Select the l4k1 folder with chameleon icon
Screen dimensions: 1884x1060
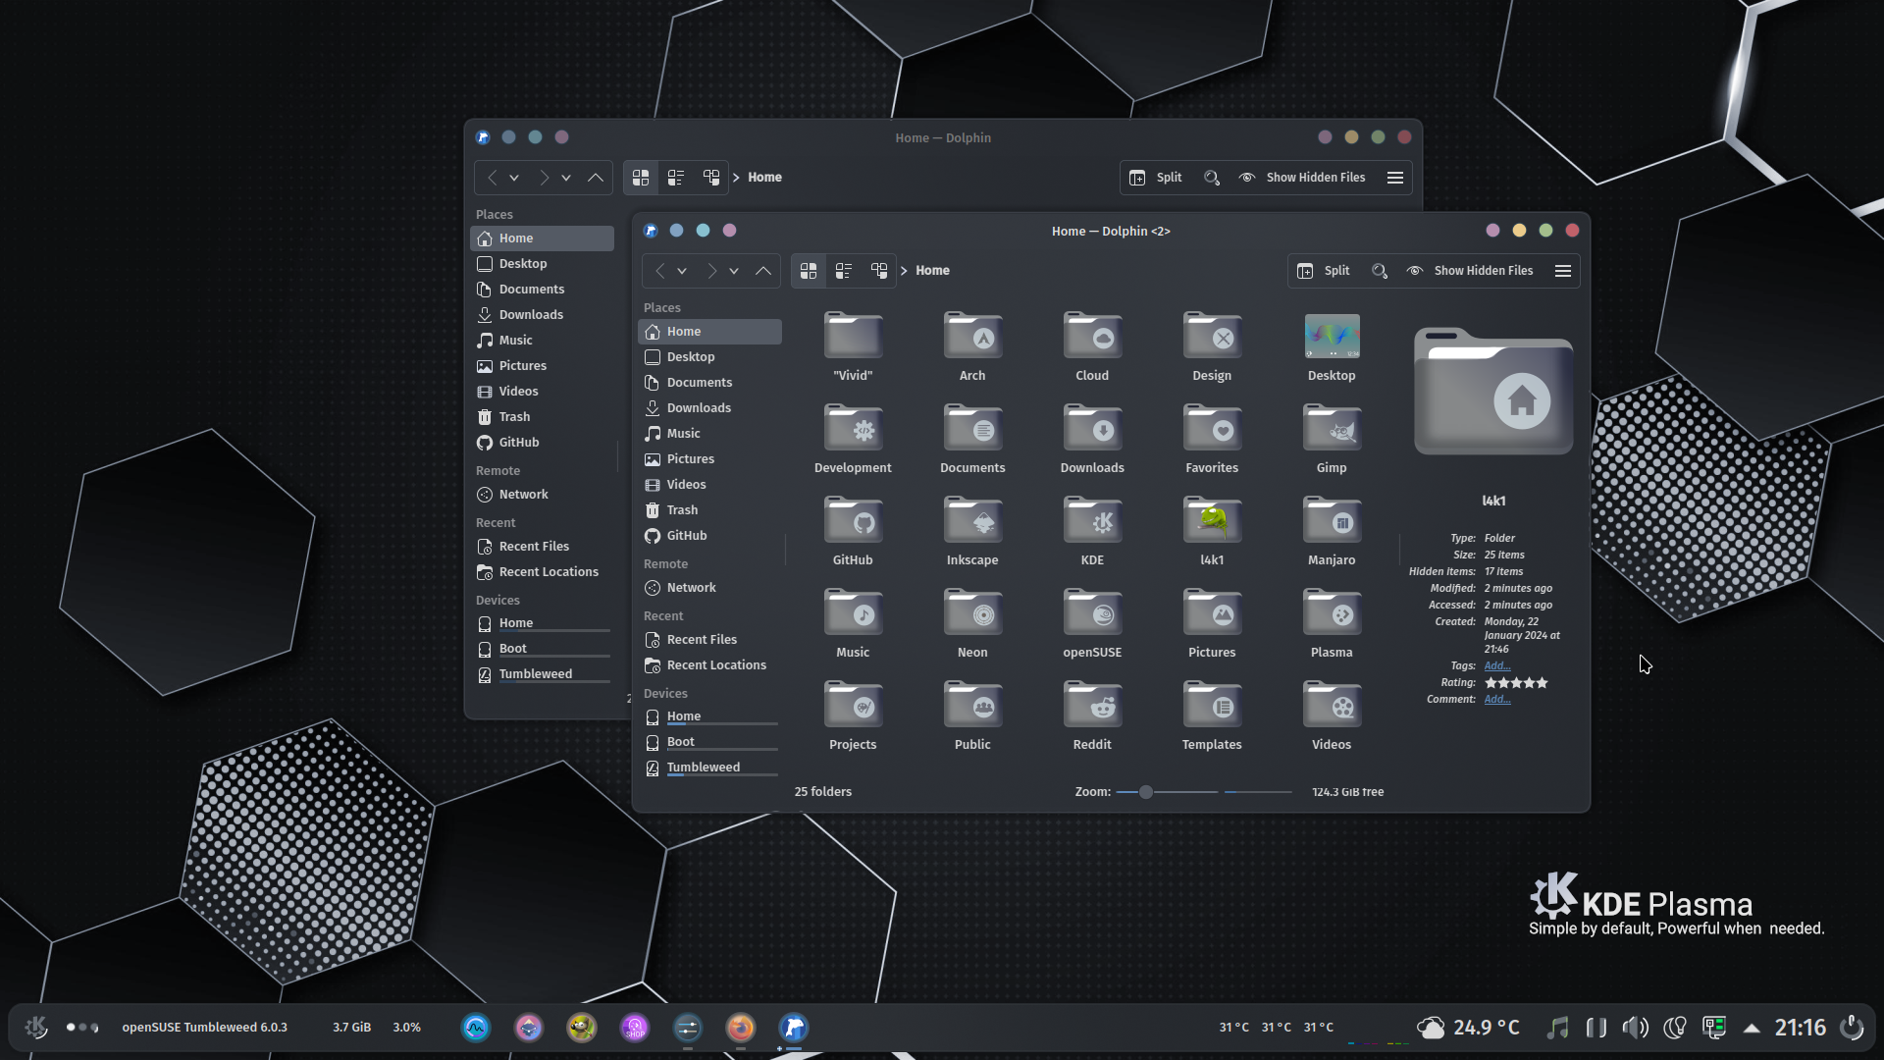point(1212,521)
